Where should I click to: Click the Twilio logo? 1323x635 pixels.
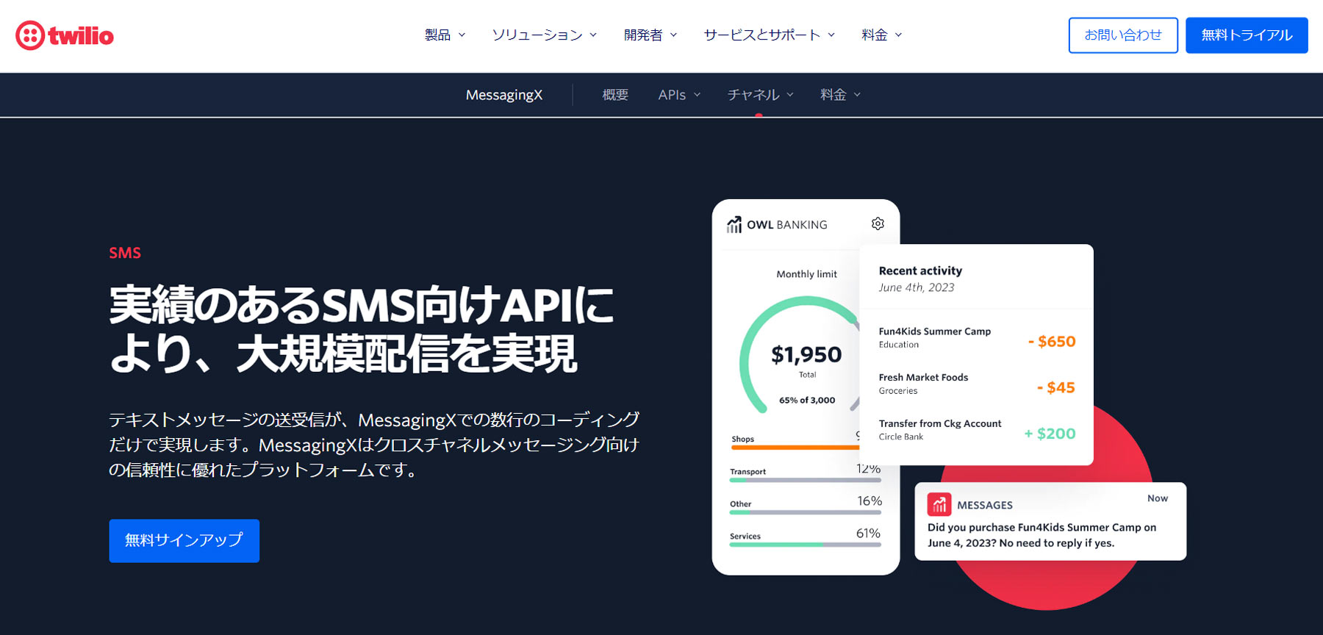(65, 35)
